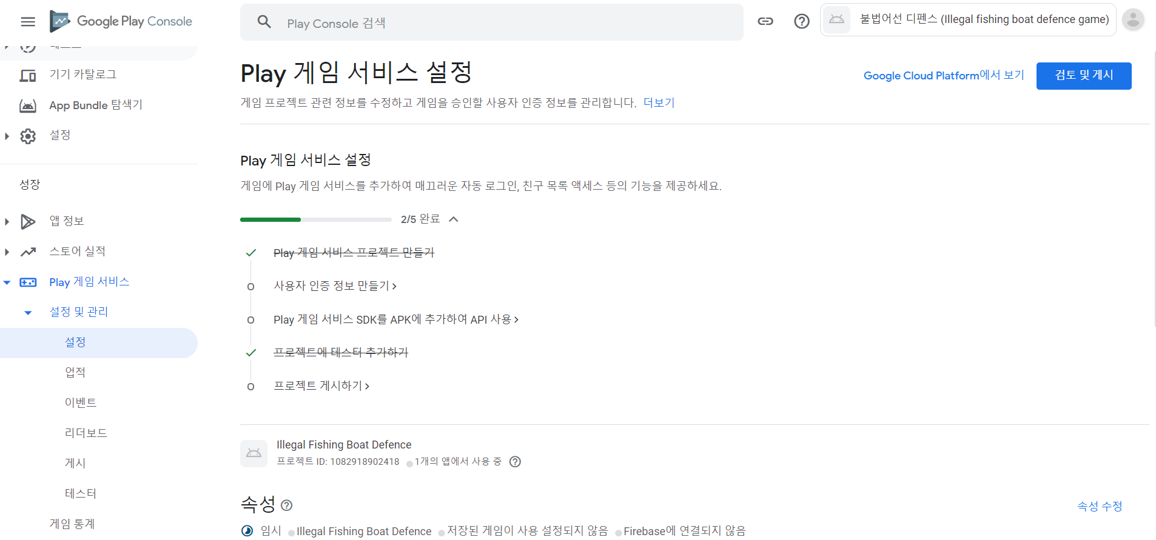Click the Firebase에 연결되지 않음 text

point(685,531)
